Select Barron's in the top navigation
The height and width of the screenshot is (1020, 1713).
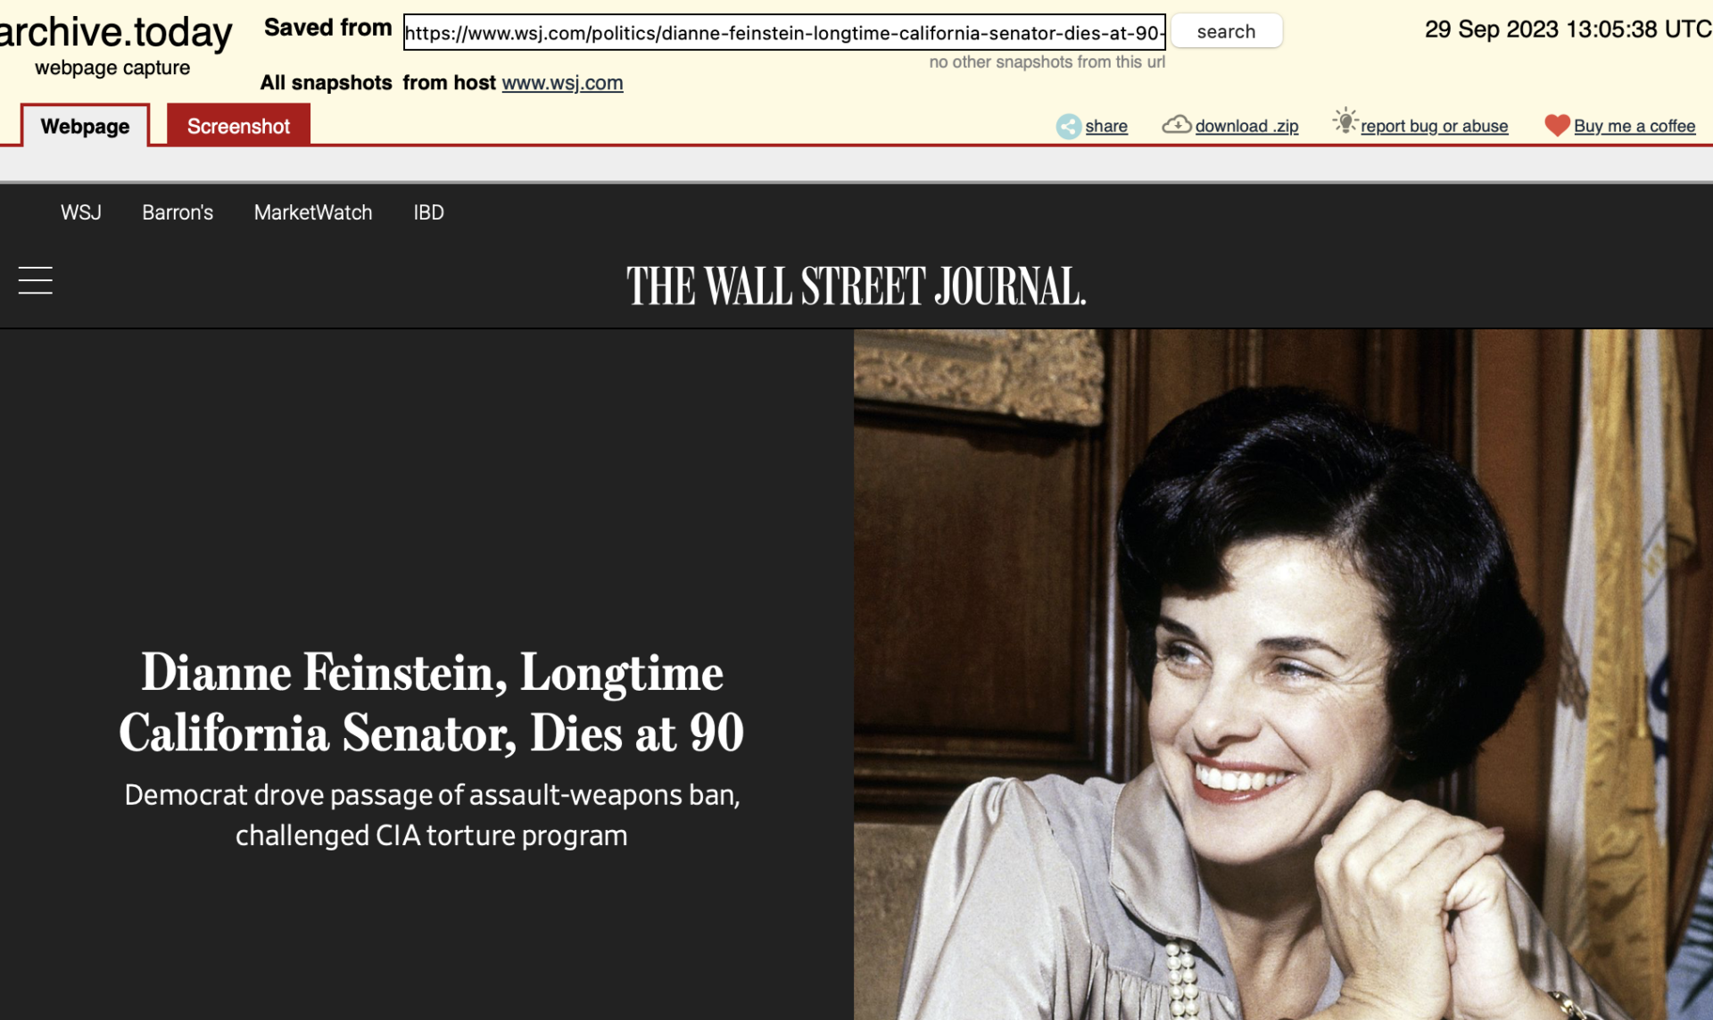[x=177, y=212]
